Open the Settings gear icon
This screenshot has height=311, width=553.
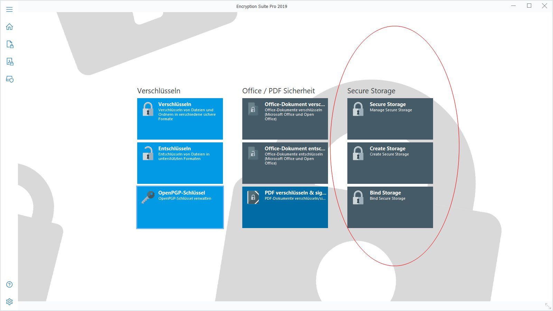click(9, 302)
